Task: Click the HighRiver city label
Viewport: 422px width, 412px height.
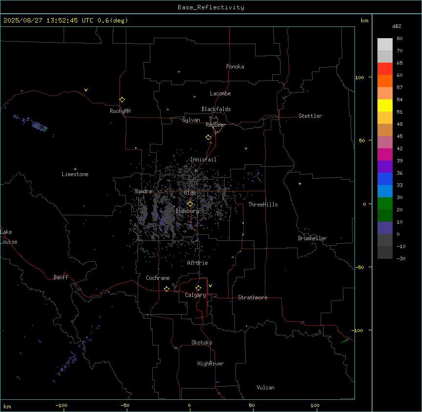Action: [211, 364]
